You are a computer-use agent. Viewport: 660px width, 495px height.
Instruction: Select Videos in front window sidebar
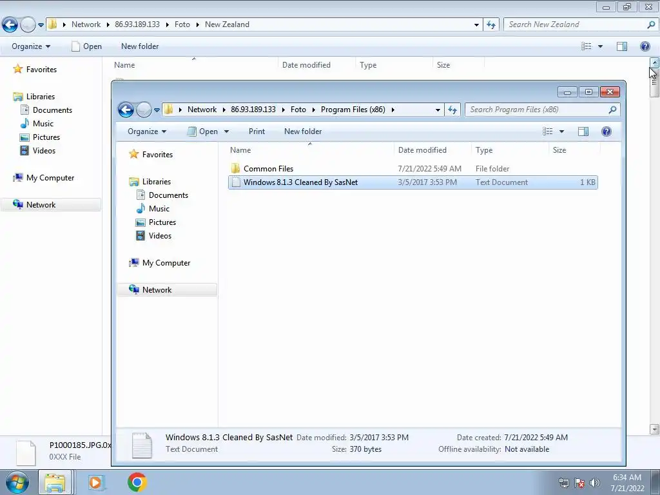point(160,236)
